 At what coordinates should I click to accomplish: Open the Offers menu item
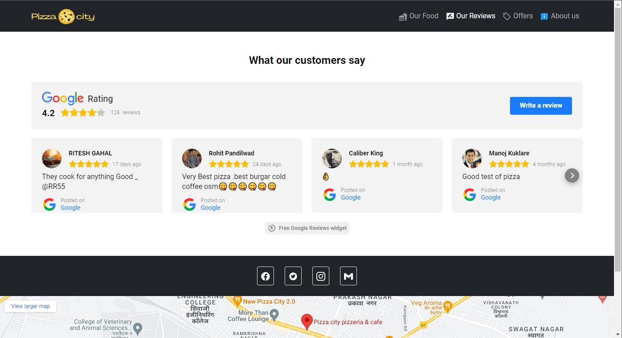(x=518, y=16)
